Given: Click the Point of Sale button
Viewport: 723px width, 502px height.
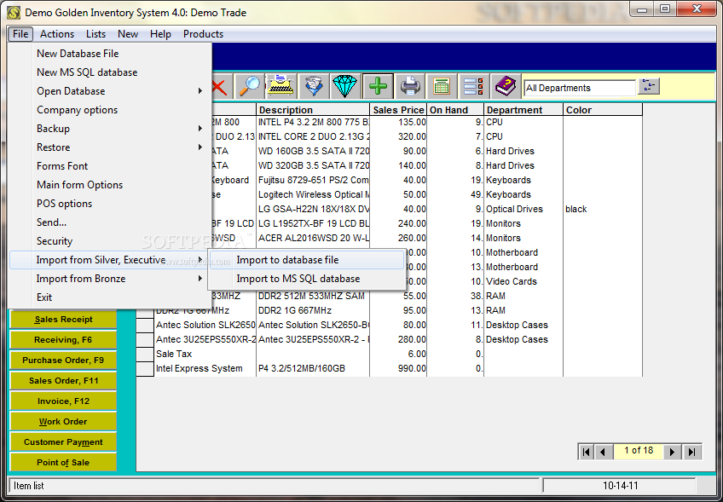Looking at the screenshot, I should [63, 462].
